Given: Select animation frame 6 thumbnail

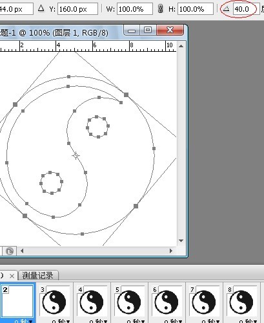Looking at the screenshot, I should (167, 301).
